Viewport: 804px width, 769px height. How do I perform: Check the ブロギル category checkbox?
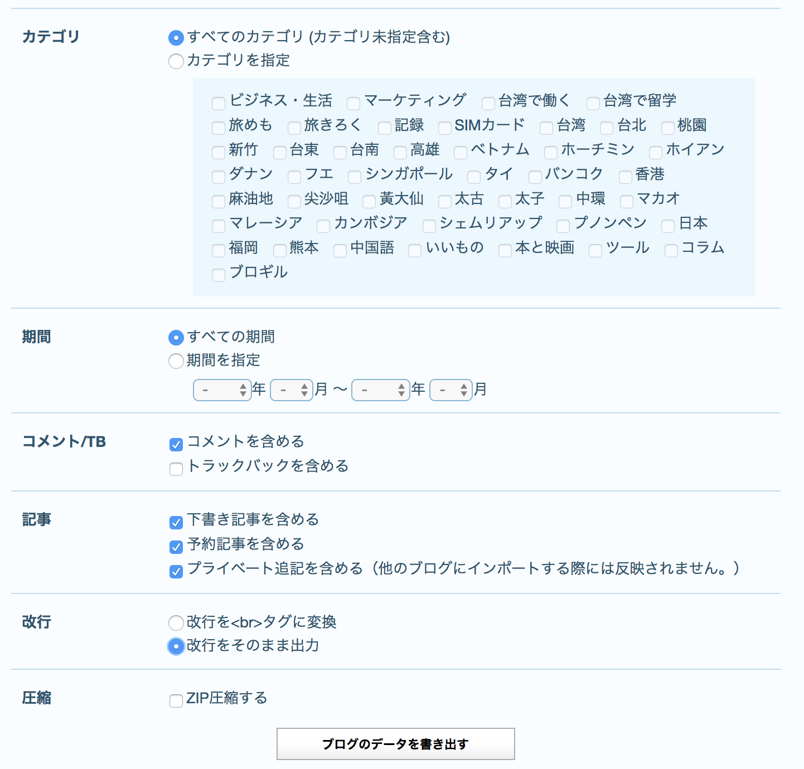pyautogui.click(x=219, y=275)
